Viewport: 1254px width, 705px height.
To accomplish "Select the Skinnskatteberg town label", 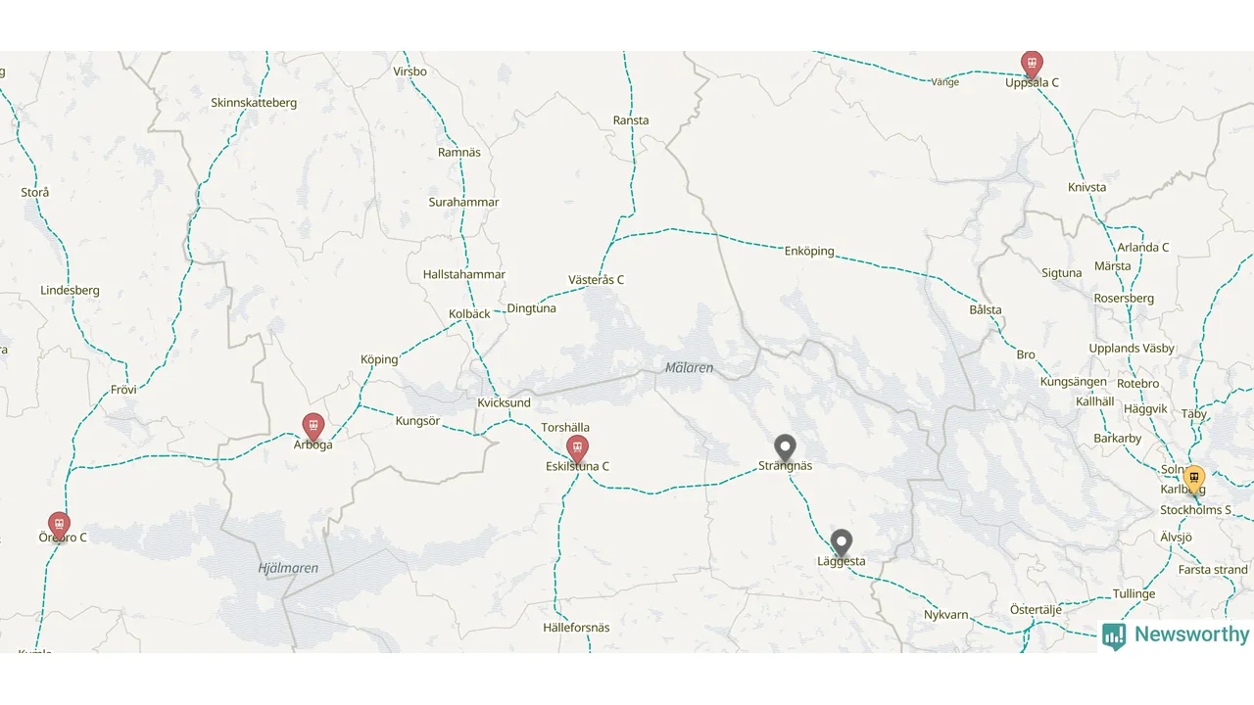I will tap(254, 103).
